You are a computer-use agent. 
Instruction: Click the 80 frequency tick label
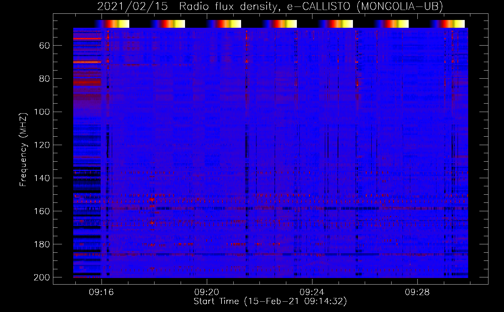(45, 79)
